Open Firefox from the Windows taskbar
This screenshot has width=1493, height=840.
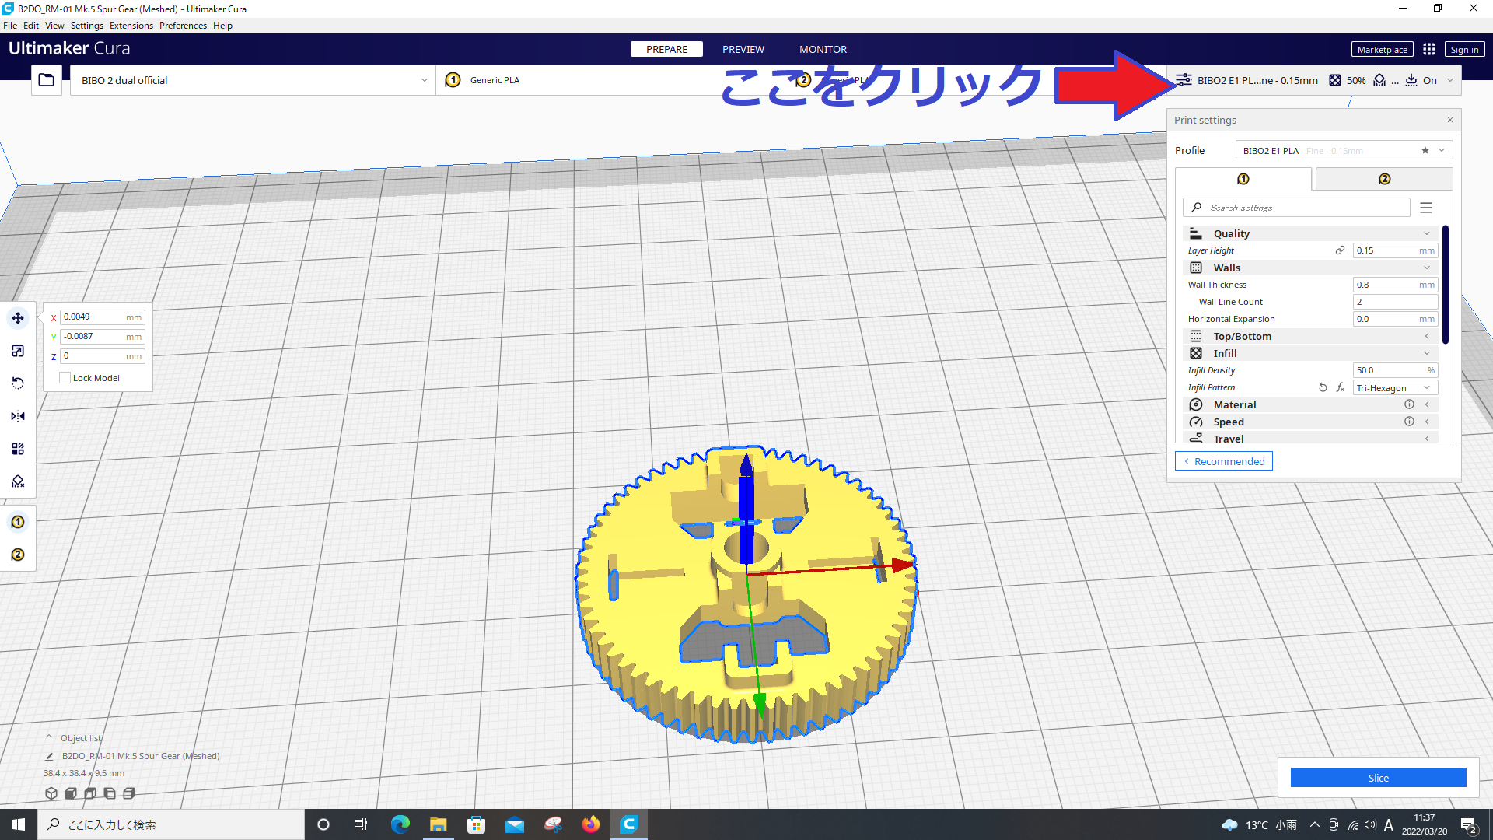tap(591, 824)
